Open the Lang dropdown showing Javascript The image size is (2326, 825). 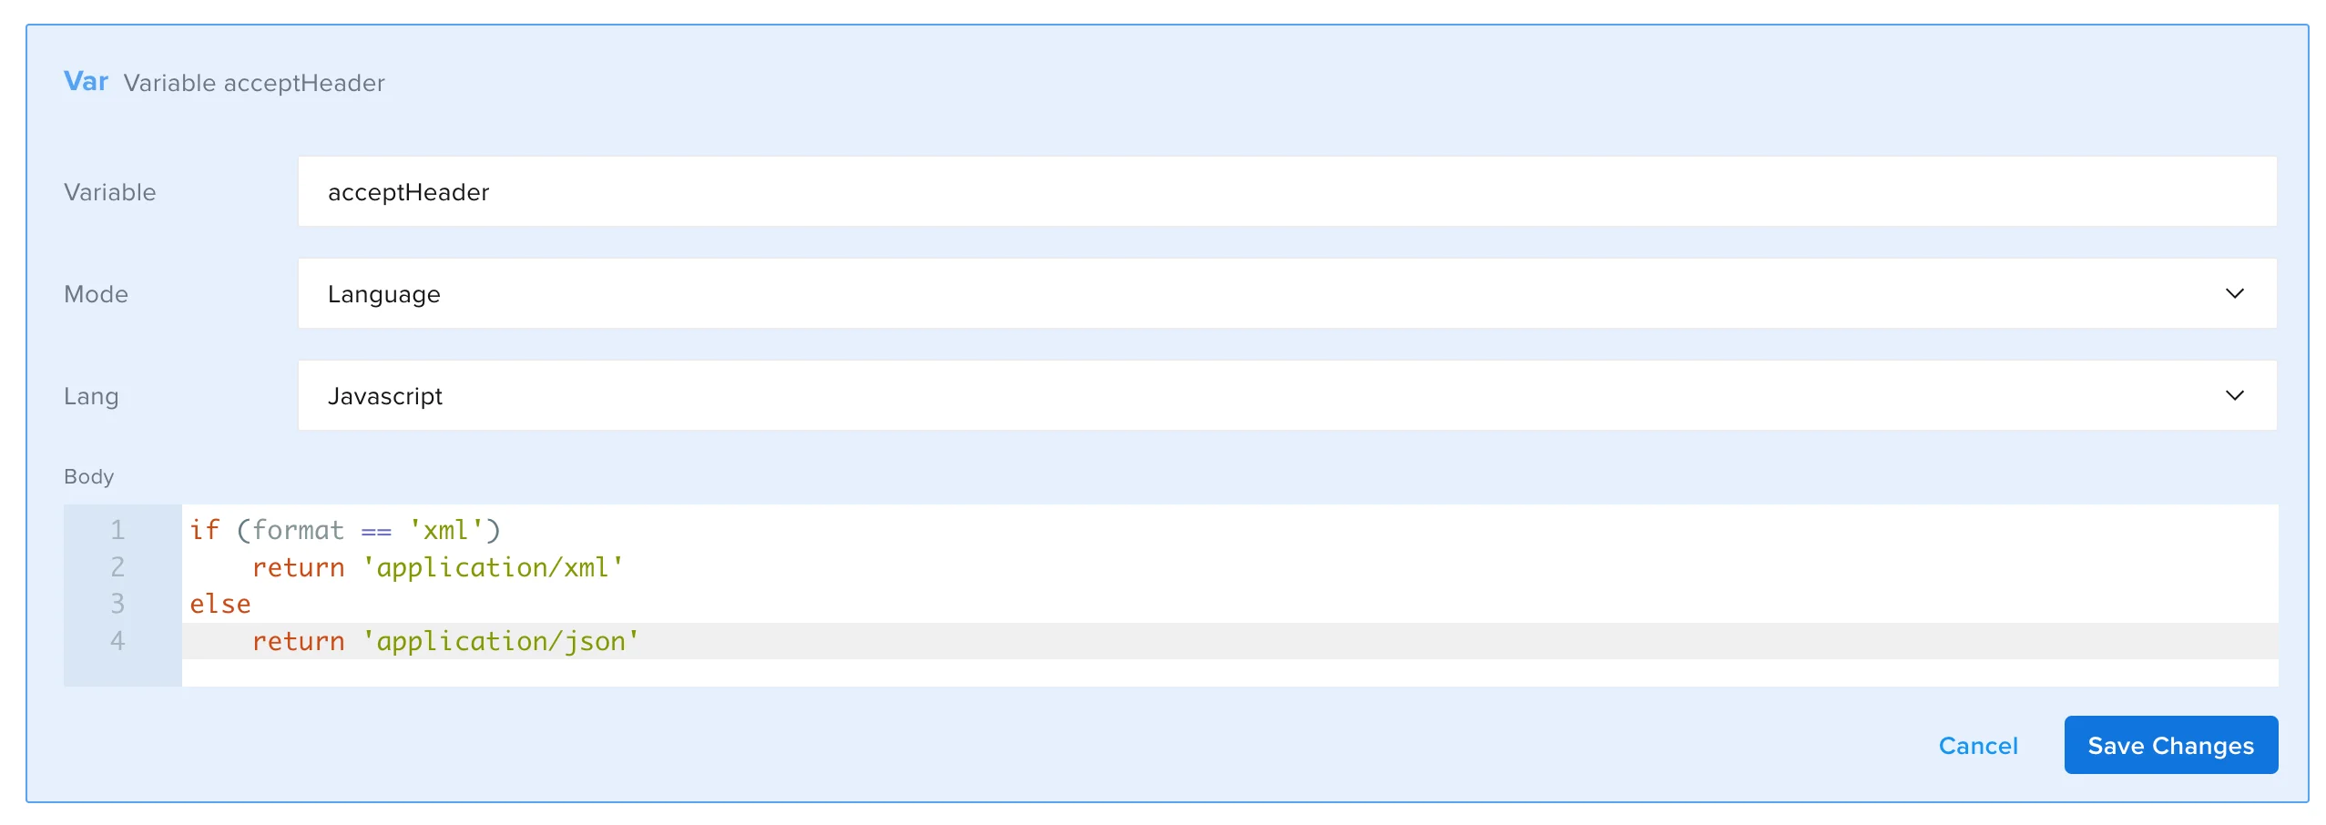click(x=1286, y=396)
